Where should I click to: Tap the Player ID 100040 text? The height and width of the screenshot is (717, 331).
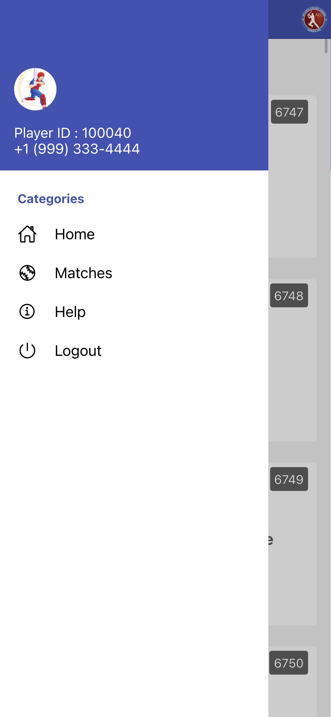click(73, 133)
